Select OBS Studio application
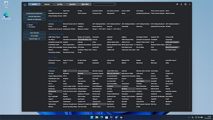The image size is (213, 120). click(81, 47)
